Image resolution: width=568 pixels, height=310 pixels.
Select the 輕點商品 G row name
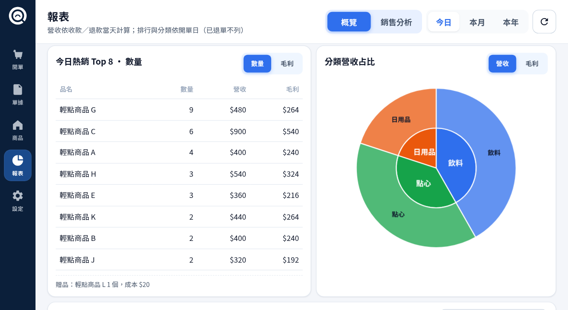click(78, 110)
